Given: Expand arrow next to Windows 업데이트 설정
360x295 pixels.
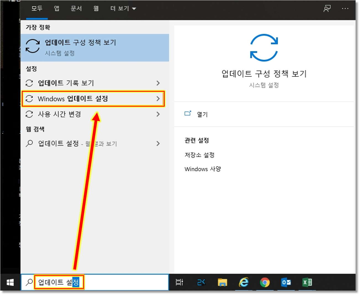Looking at the screenshot, I should pos(158,99).
